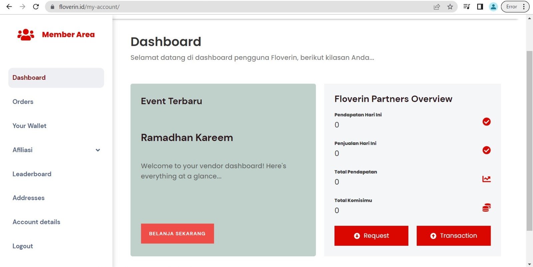Expand the Afiliasi submenu chevron
This screenshot has width=533, height=267.
tap(98, 150)
